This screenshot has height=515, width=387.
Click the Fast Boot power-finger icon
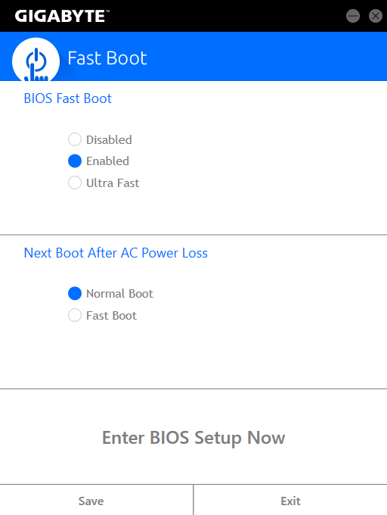click(36, 61)
